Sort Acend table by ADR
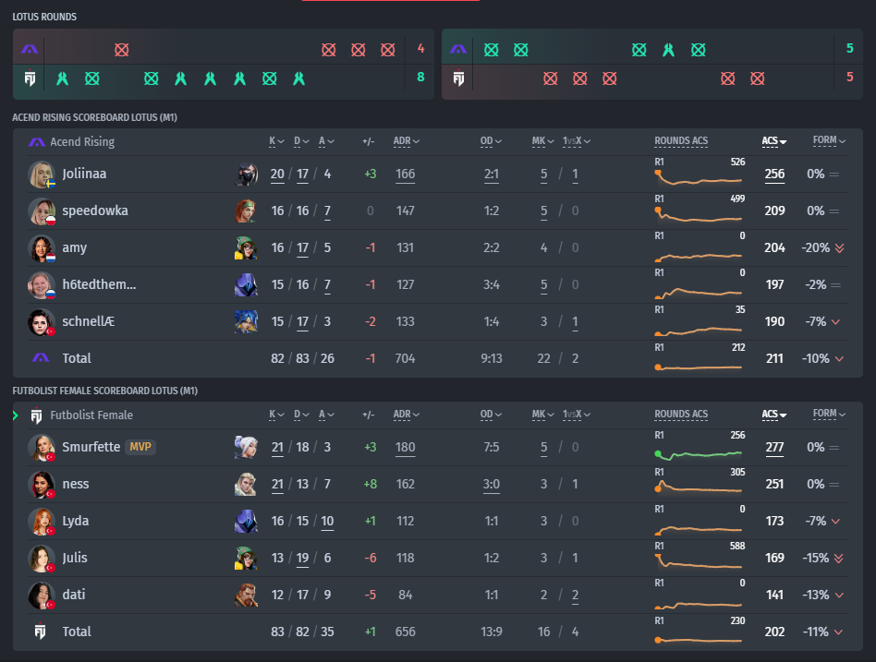 pos(407,141)
